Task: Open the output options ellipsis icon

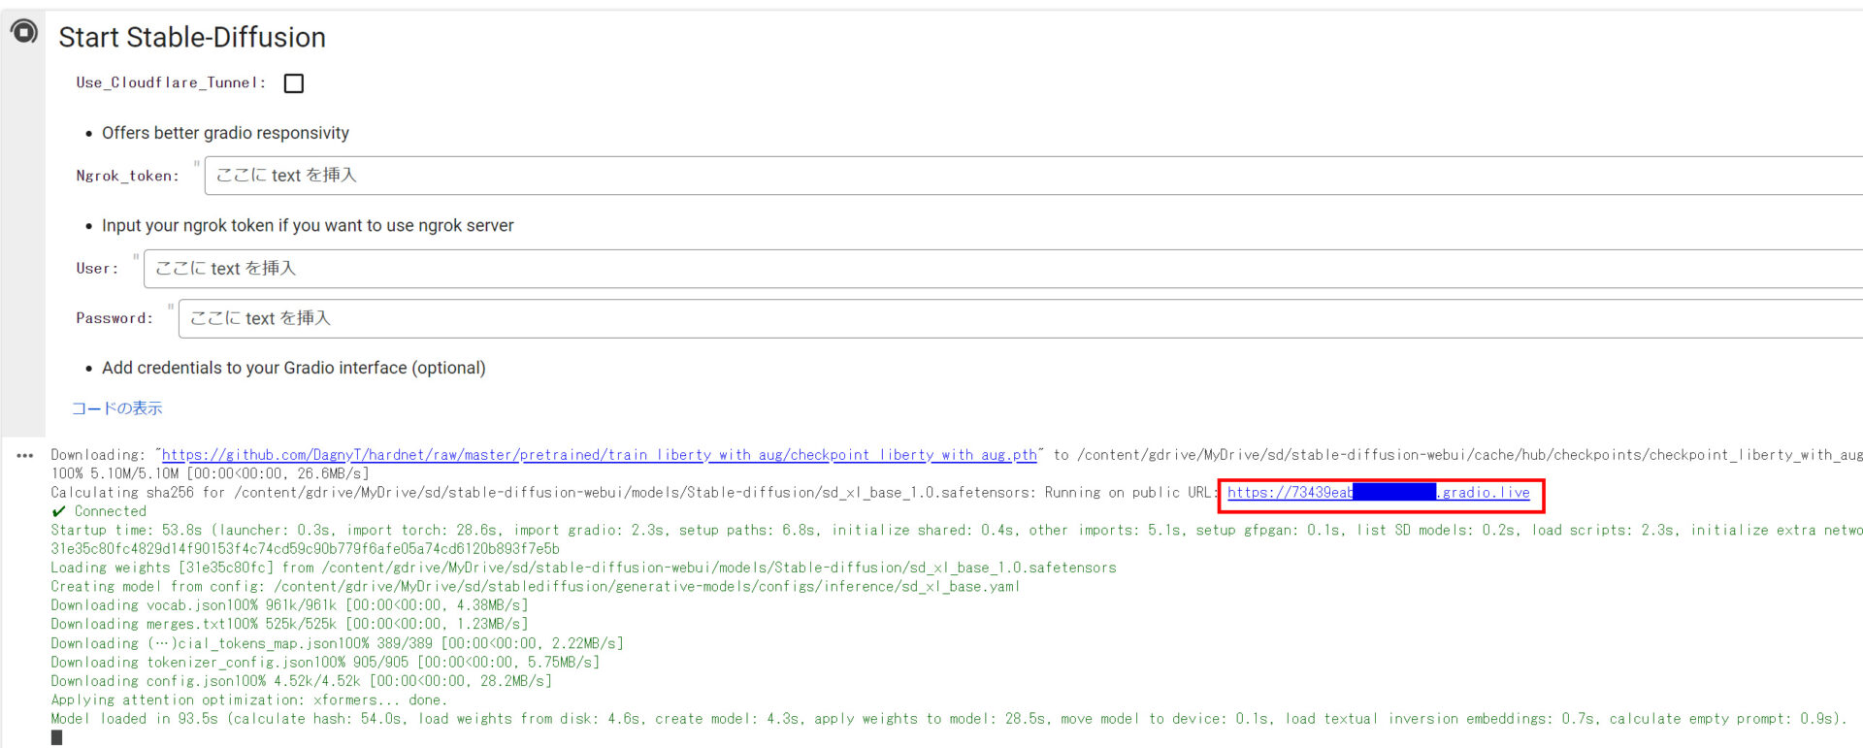Action: pyautogui.click(x=25, y=455)
